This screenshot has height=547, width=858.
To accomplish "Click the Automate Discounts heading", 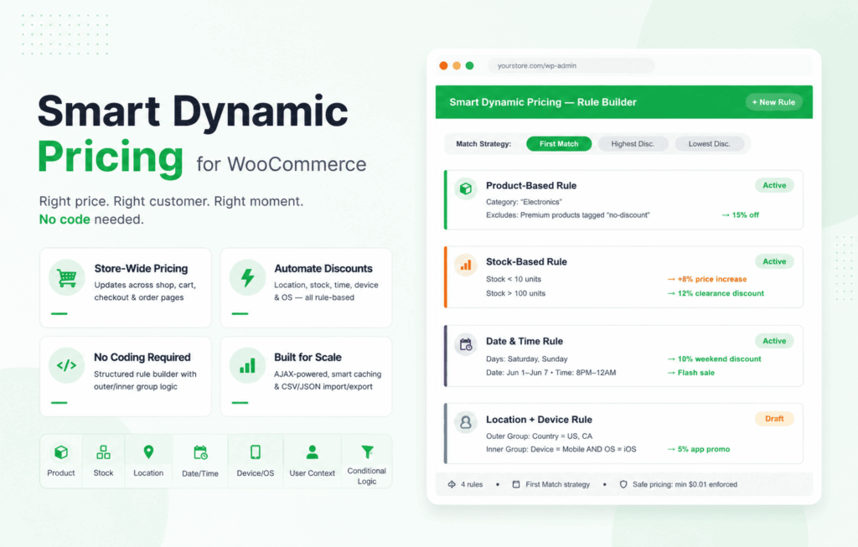I will tap(323, 269).
